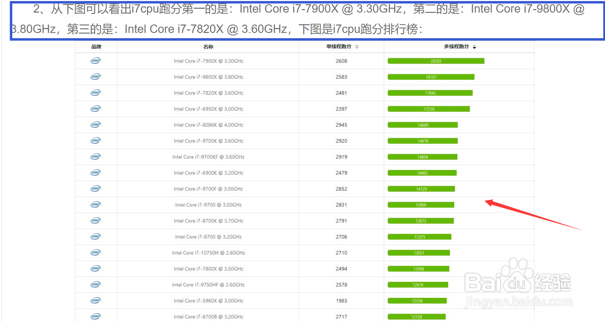Click Intel logo in i7-9700F row
This screenshot has width=605, height=322.
tap(95, 189)
